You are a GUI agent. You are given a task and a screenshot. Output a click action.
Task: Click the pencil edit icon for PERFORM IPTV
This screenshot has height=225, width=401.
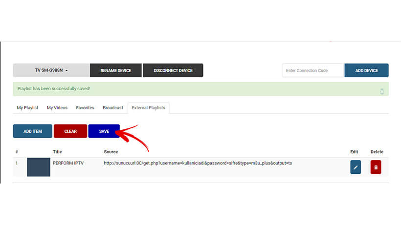pyautogui.click(x=356, y=167)
